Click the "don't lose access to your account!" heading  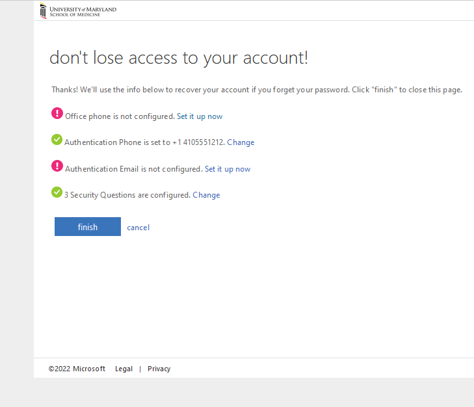point(179,58)
